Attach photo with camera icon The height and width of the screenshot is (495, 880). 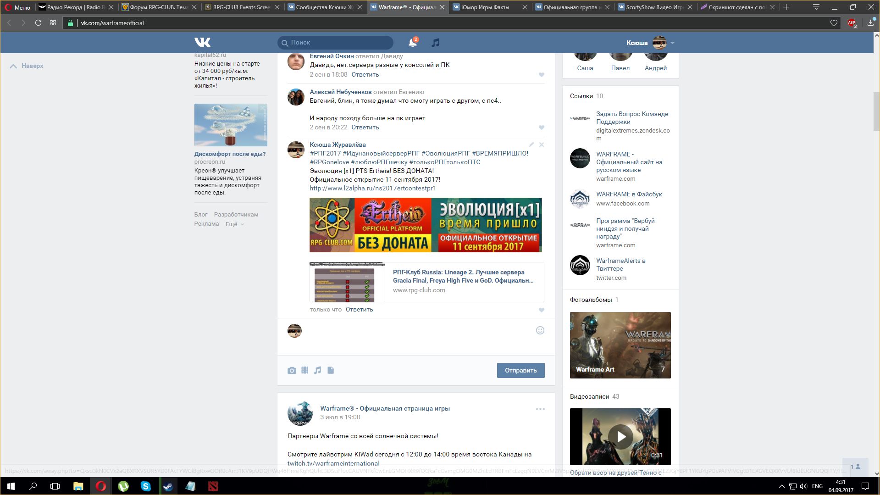tap(292, 370)
